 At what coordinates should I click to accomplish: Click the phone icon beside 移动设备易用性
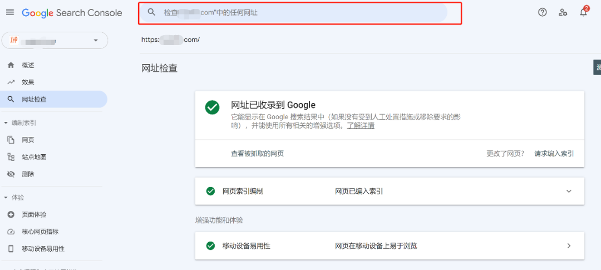point(11,248)
